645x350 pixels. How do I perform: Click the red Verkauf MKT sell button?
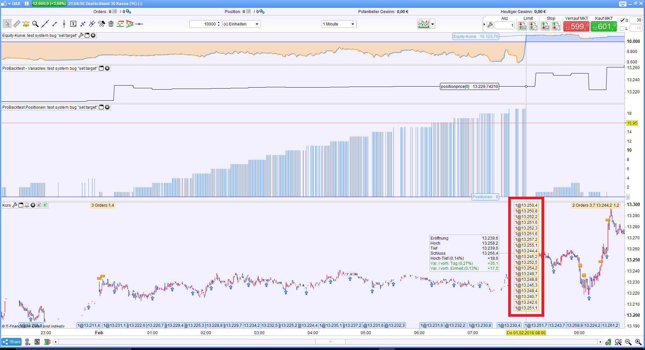click(576, 26)
